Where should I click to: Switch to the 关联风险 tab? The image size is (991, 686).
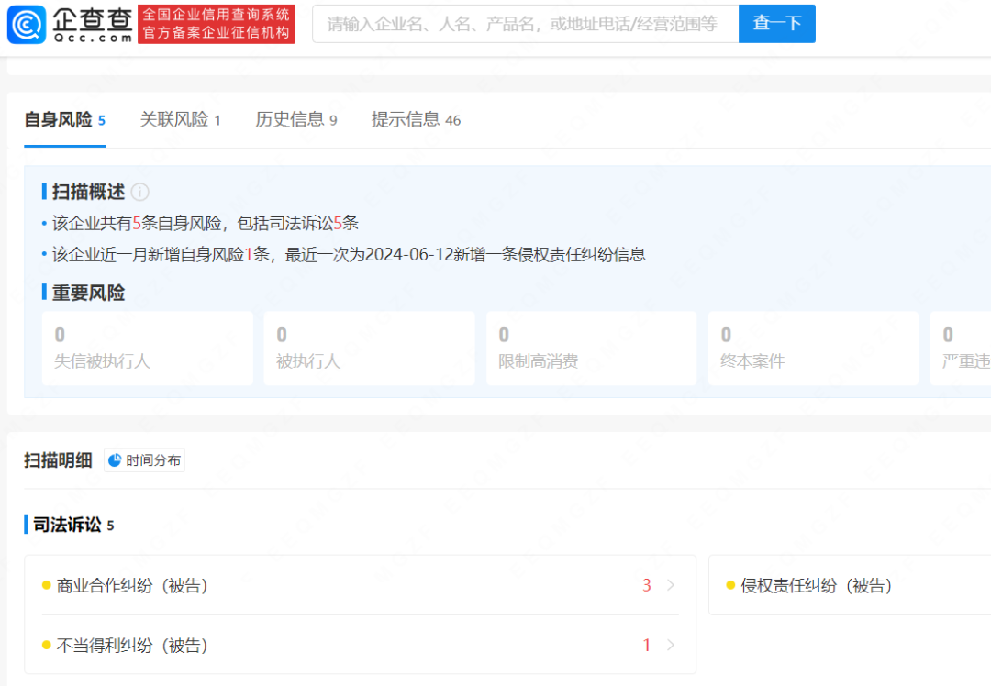coord(180,120)
